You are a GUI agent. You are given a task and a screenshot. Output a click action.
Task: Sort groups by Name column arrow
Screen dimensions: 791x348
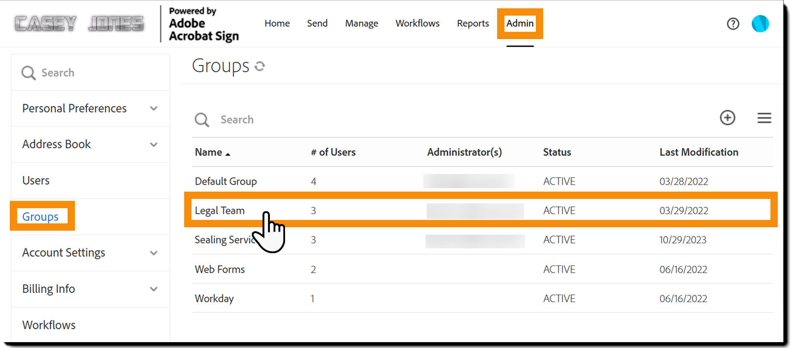click(x=228, y=154)
